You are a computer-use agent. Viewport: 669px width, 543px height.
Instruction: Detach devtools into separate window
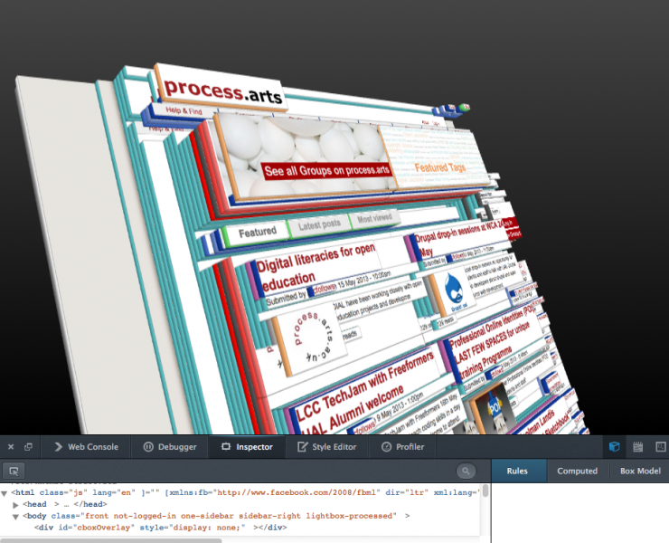(29, 447)
